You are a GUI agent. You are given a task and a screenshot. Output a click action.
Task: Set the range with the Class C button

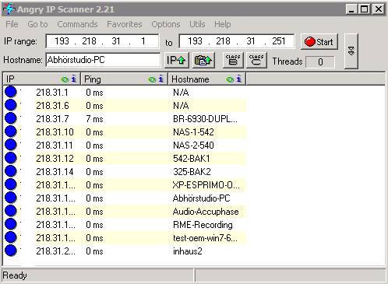click(256, 61)
